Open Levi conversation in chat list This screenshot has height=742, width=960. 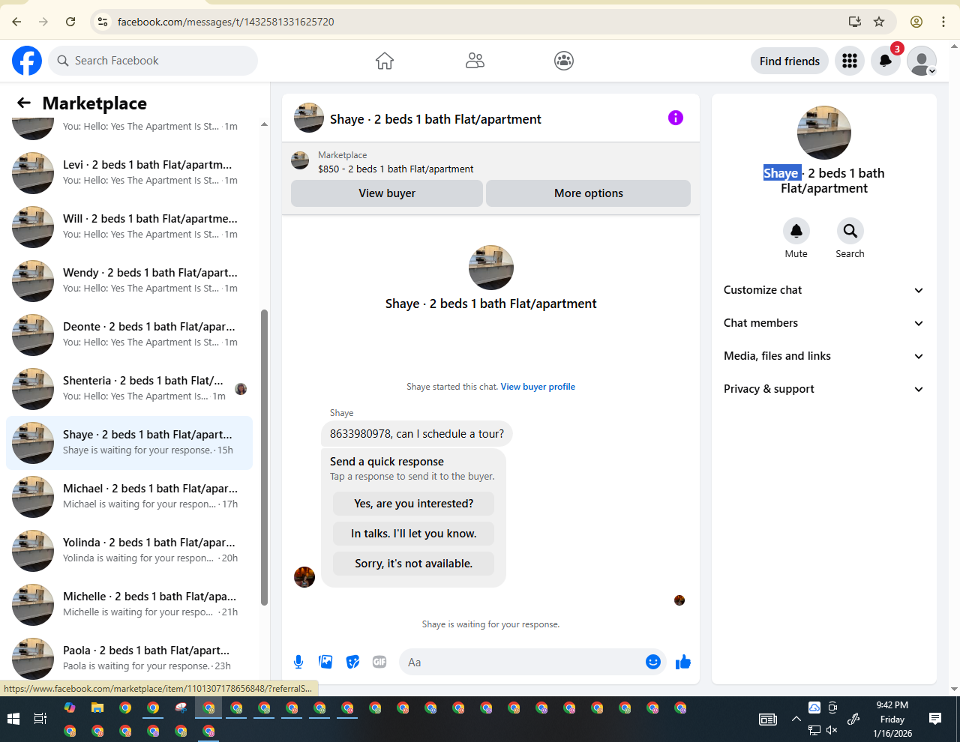click(x=129, y=173)
